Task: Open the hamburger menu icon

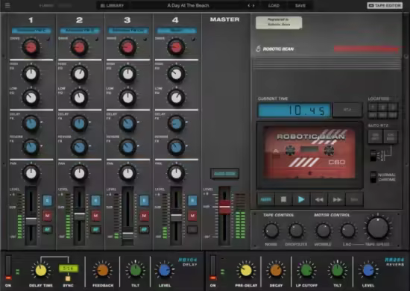Action: point(7,5)
